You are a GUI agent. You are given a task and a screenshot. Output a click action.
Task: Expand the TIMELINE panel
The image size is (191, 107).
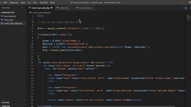(6, 106)
